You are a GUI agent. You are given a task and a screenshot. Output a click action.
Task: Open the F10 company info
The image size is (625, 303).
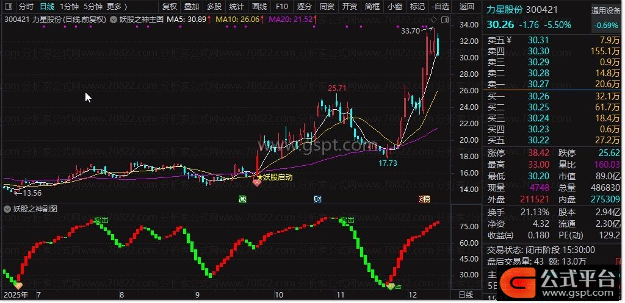[x=281, y=7]
